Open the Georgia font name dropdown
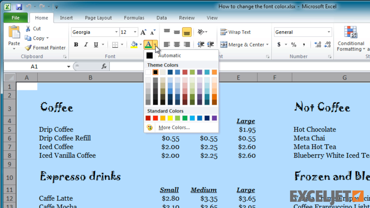The height and width of the screenshot is (208, 370). 116,32
